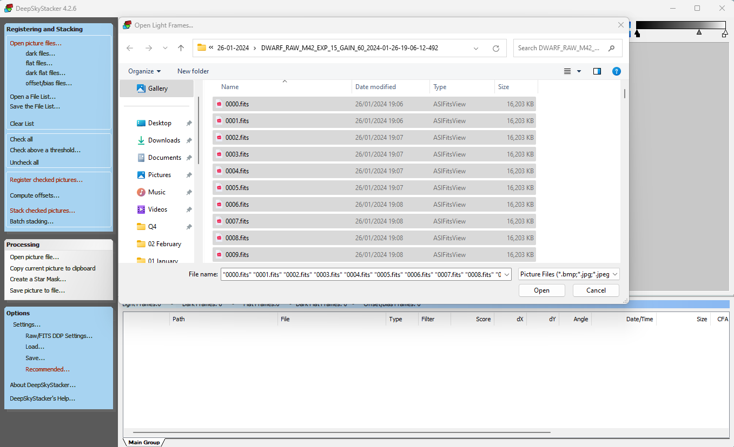Unpin Desktop from quick access

click(189, 124)
